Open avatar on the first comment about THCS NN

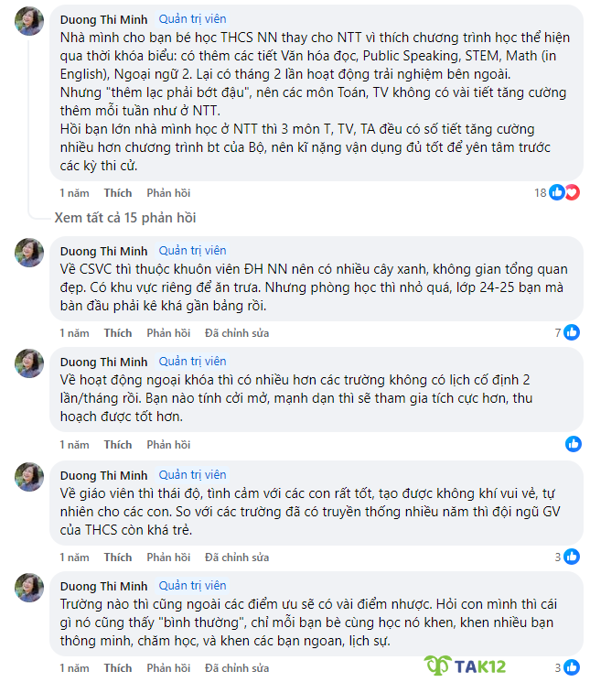[x=30, y=22]
